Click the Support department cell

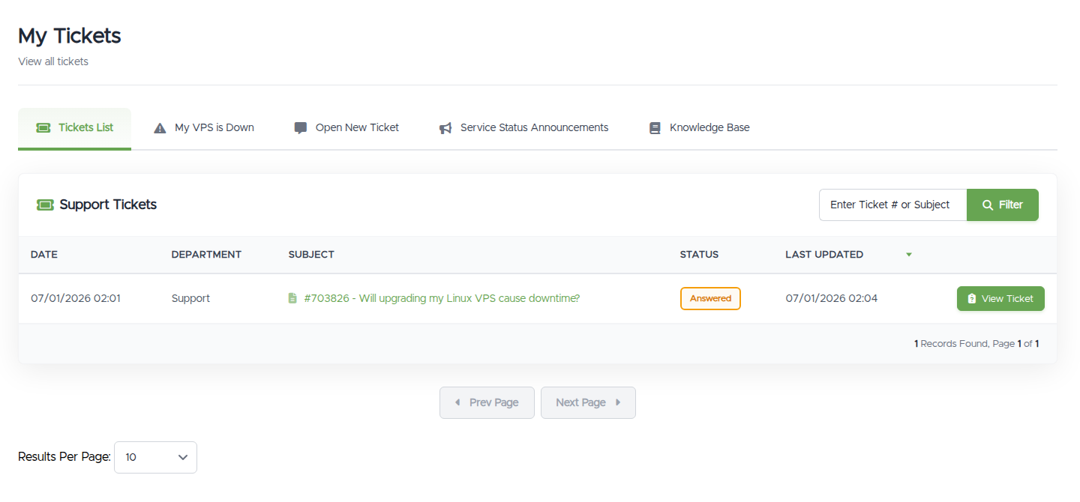[x=190, y=298]
